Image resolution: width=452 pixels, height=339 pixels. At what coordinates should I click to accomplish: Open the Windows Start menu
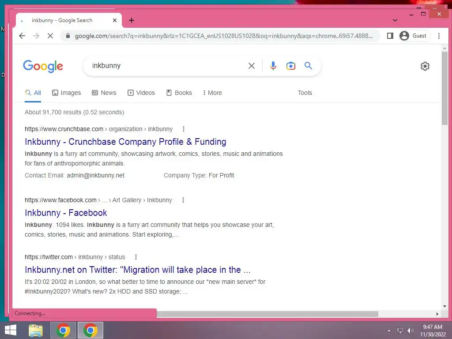[11, 330]
